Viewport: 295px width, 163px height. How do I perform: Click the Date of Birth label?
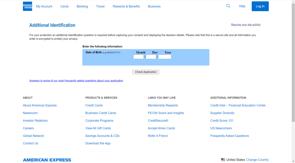94,53
